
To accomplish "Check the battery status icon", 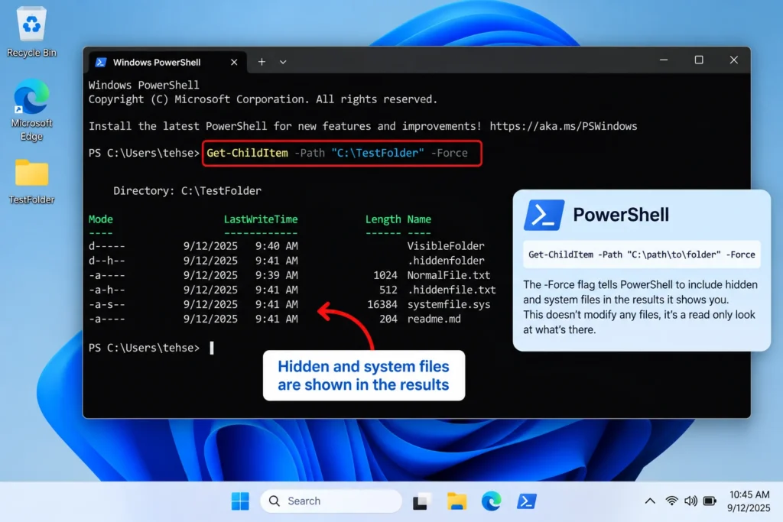I will (710, 501).
